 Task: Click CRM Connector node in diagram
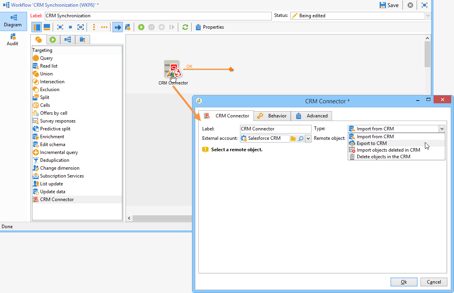(173, 70)
